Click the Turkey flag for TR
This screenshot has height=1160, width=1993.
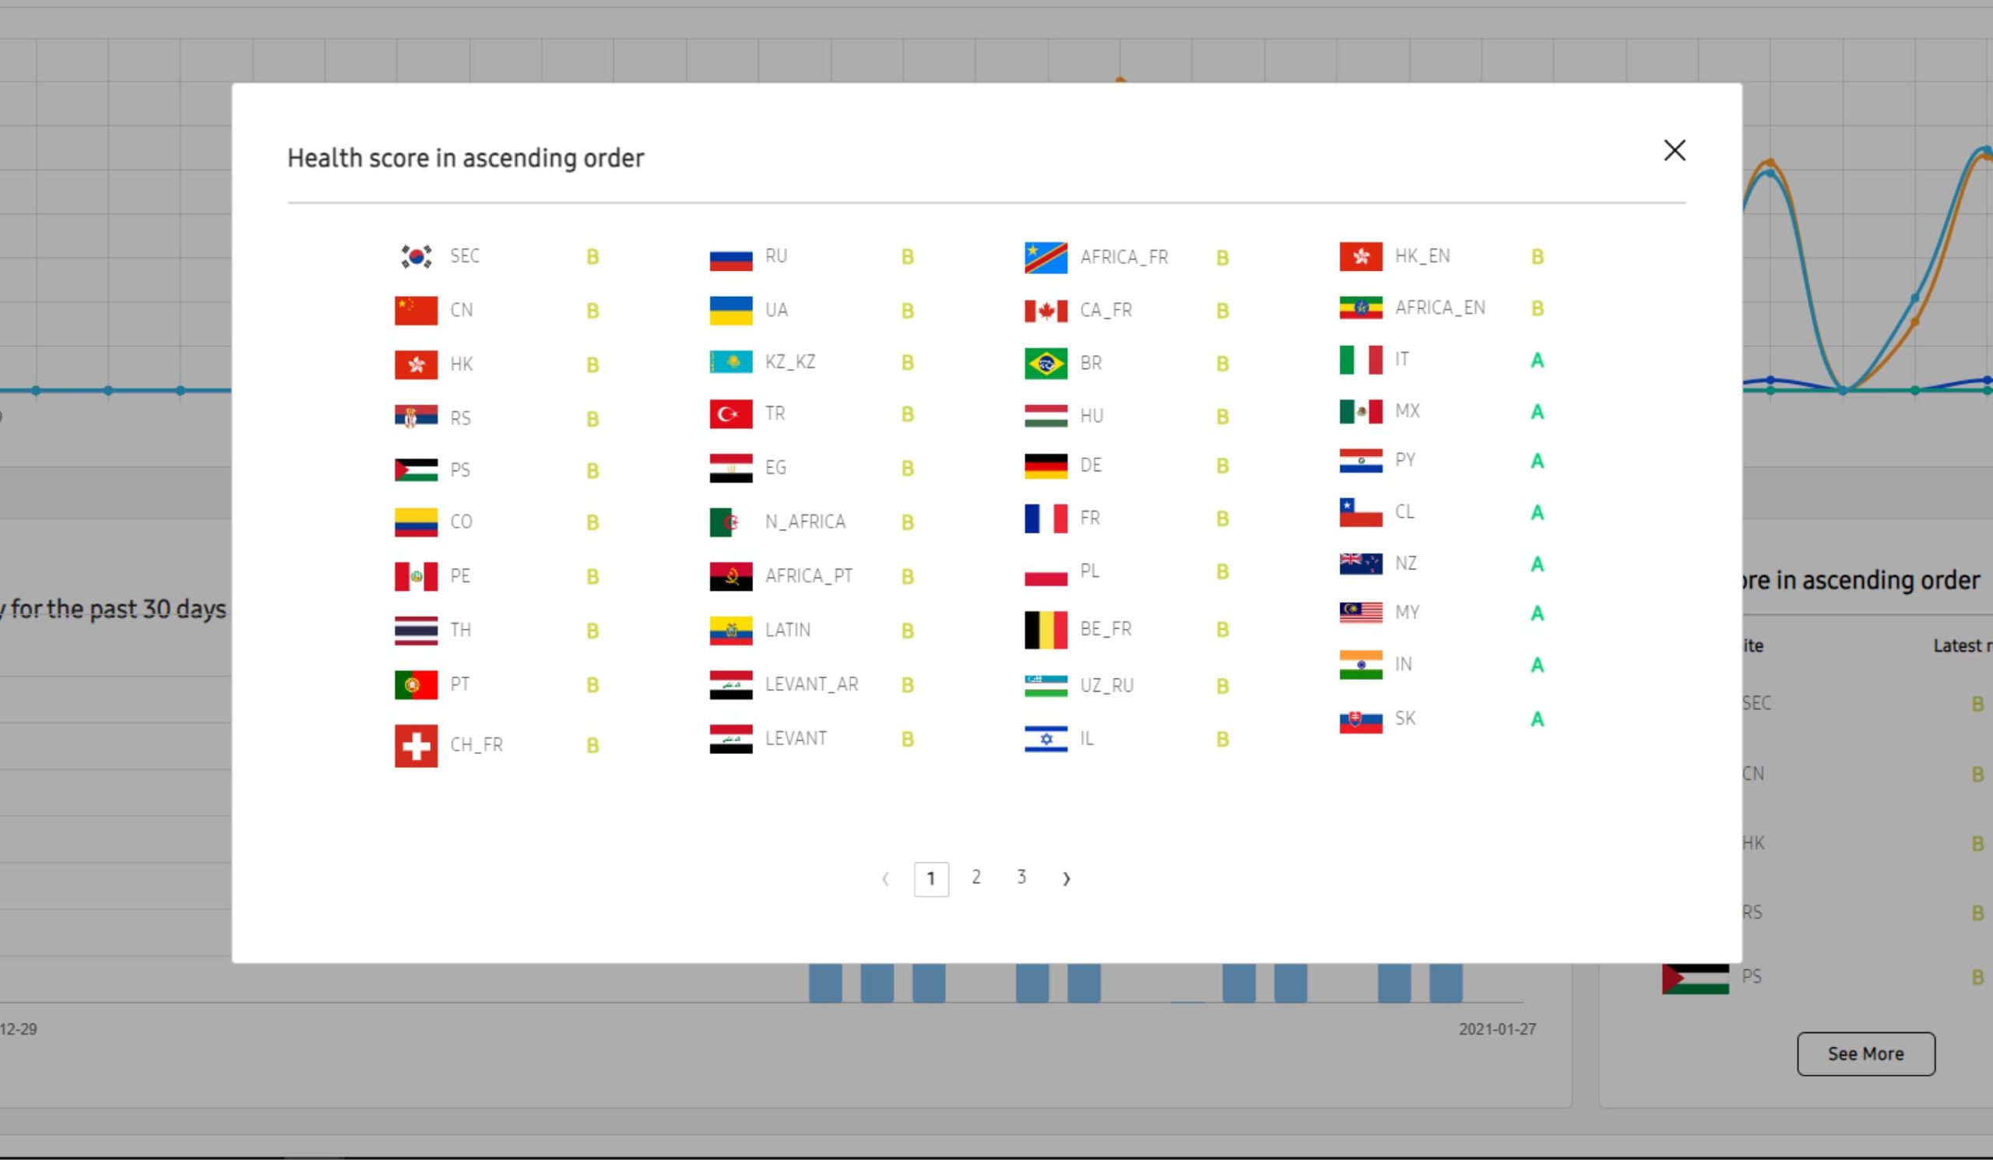(x=731, y=414)
